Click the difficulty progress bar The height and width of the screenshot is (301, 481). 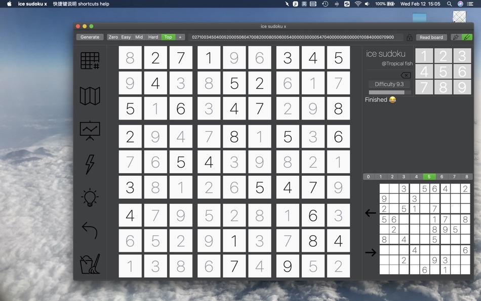click(x=389, y=92)
